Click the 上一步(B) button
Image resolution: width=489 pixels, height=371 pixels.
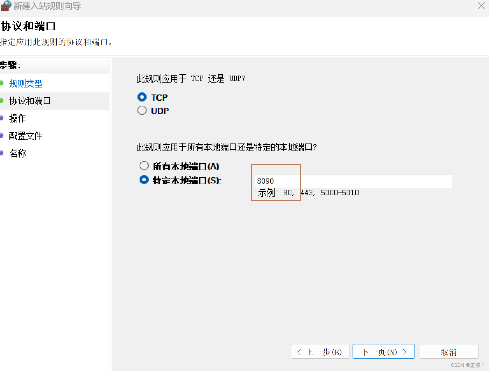pos(320,351)
